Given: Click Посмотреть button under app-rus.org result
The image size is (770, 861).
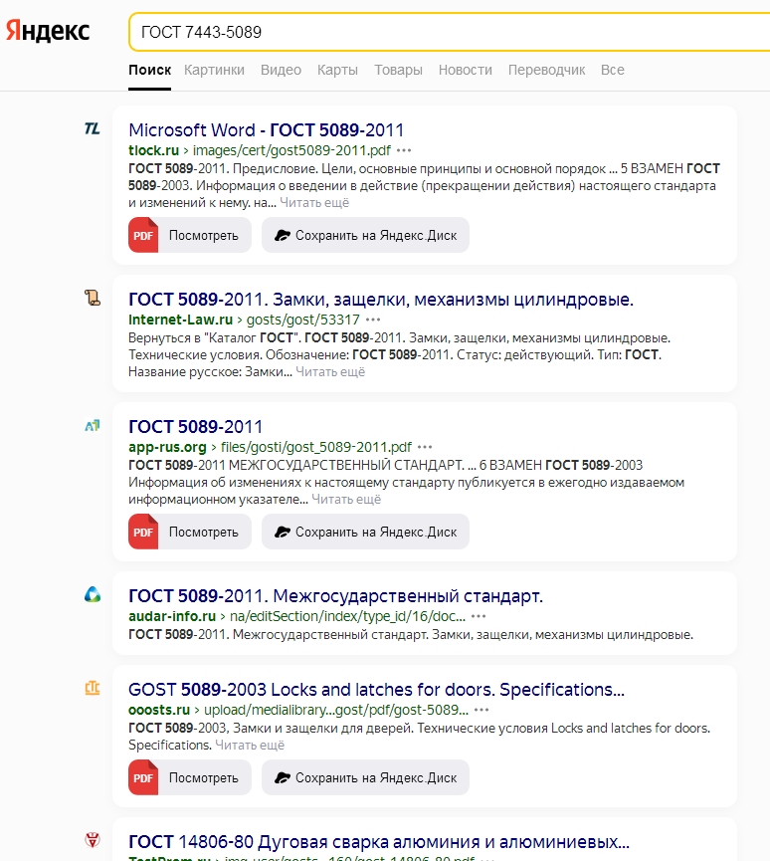Looking at the screenshot, I should click(x=190, y=532).
